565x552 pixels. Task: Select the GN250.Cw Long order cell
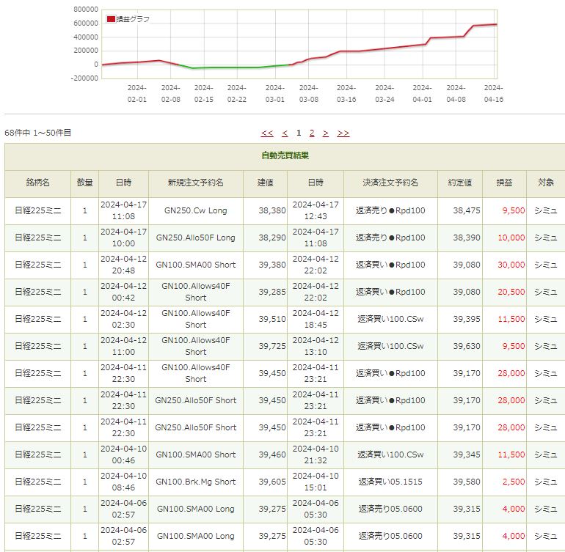(x=196, y=210)
